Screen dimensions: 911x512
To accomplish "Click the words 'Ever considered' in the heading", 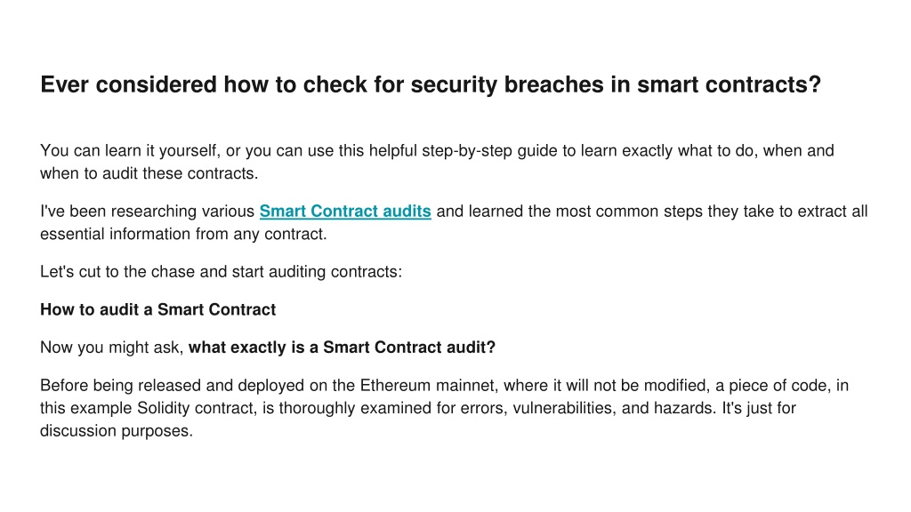I will click(128, 84).
